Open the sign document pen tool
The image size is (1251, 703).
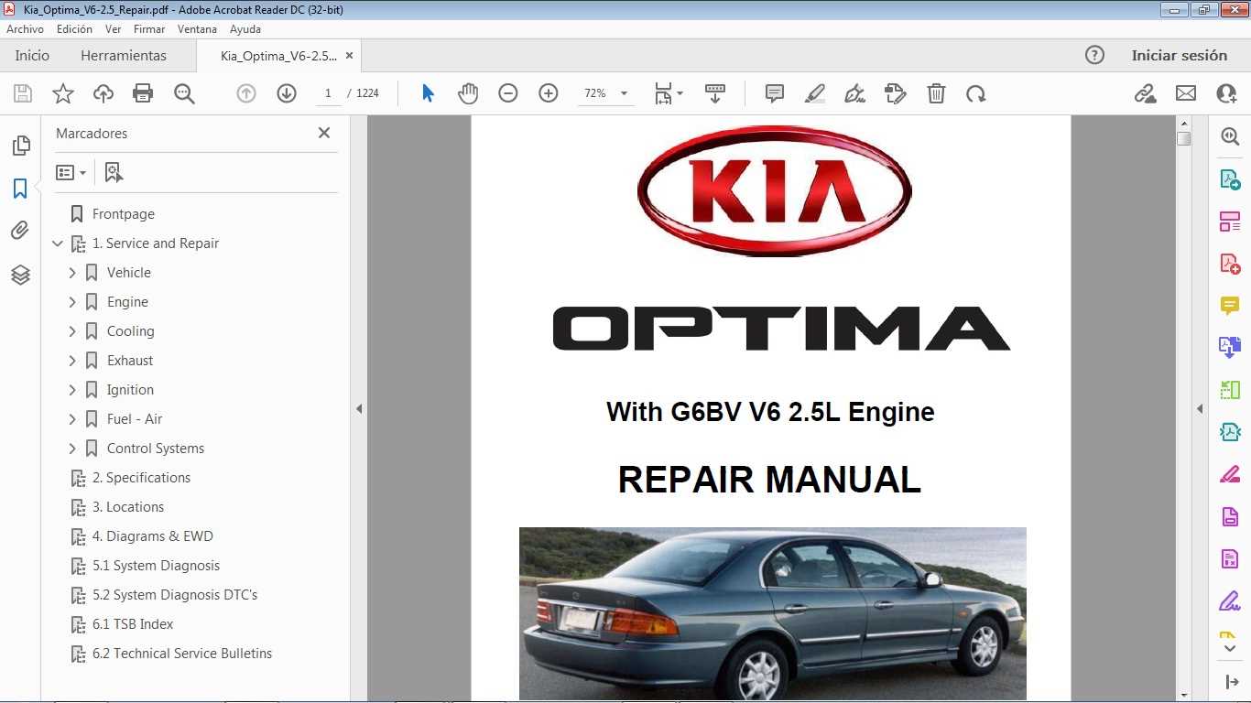coord(855,93)
